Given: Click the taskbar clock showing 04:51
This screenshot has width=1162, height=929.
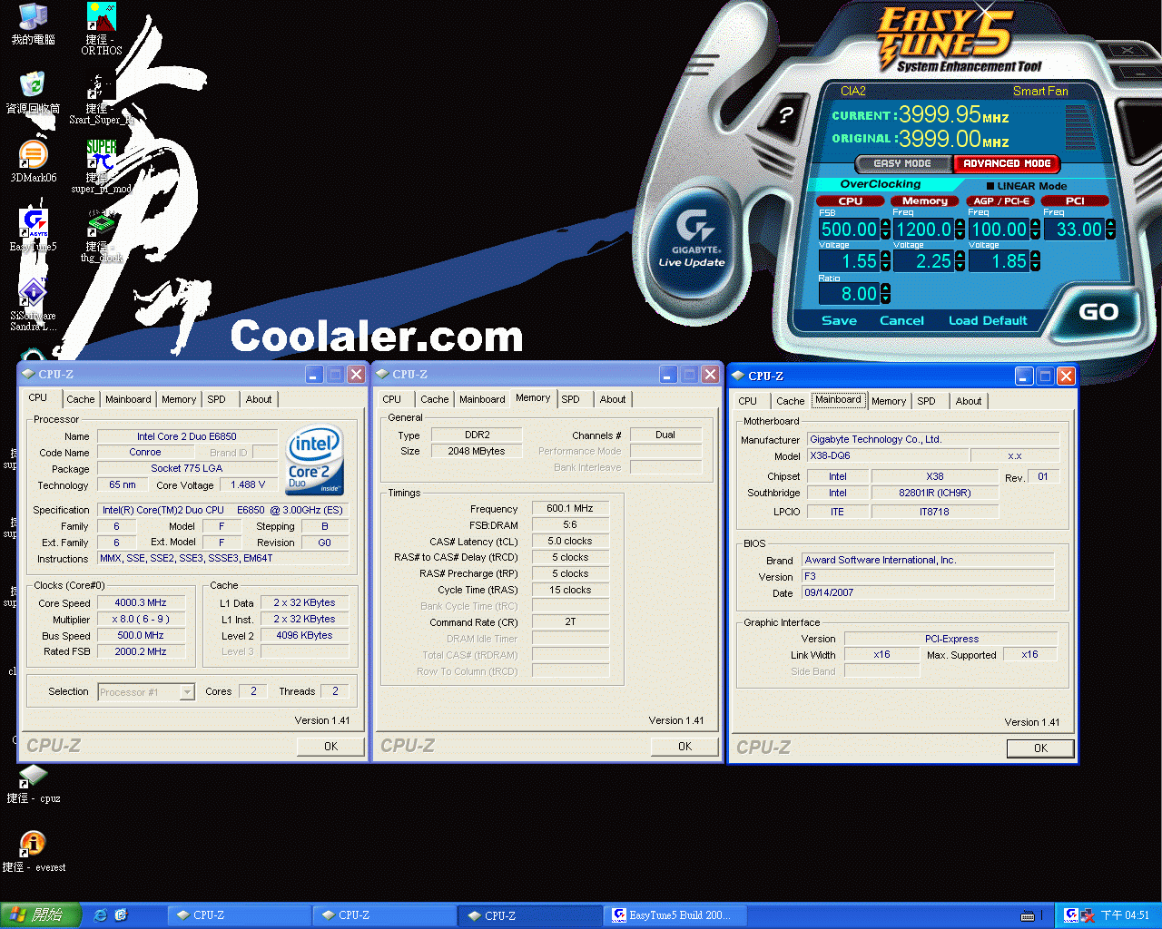Looking at the screenshot, I should pyautogui.click(x=1125, y=915).
